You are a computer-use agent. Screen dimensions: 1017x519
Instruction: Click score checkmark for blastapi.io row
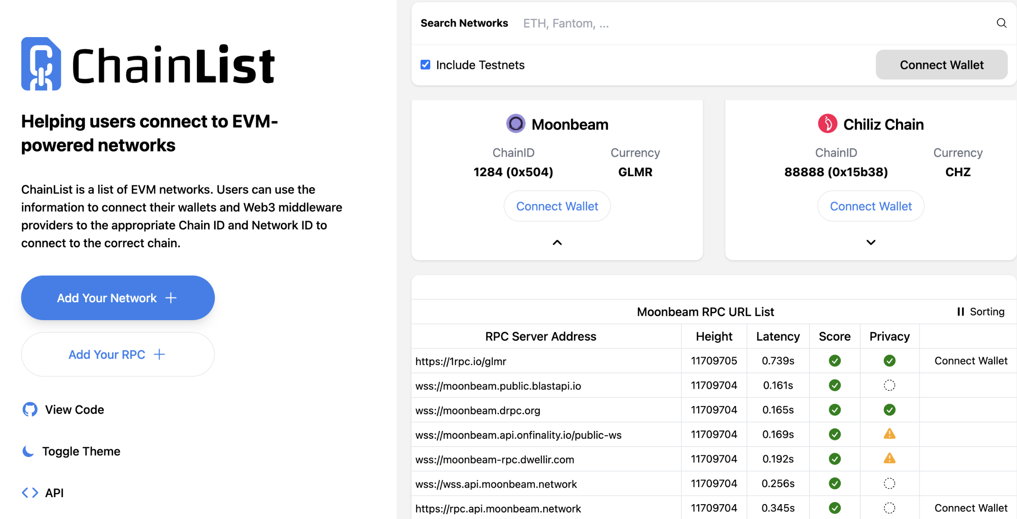pos(834,385)
